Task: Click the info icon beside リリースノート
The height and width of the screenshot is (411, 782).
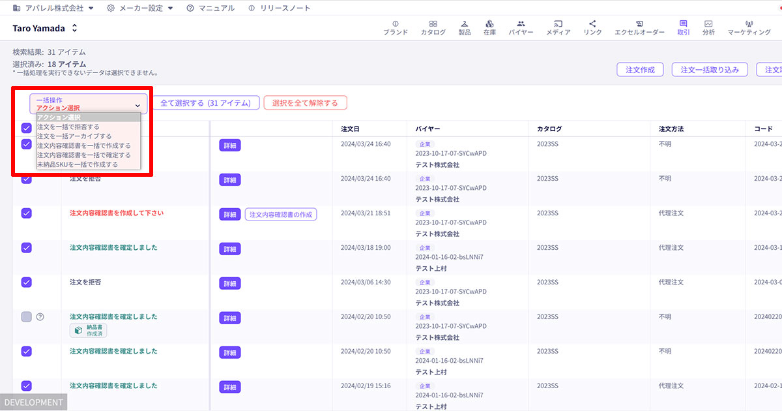Action: (251, 8)
